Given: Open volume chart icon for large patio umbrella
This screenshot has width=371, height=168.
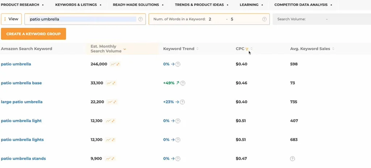Looking at the screenshot, I should pos(112,102).
